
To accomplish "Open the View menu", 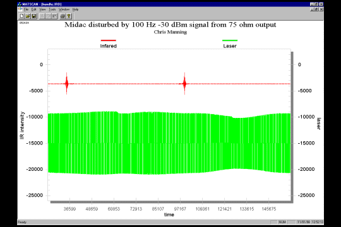I will tap(42, 9).
